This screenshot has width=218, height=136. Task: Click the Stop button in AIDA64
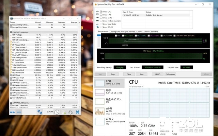pyautogui.click(x=113, y=74)
